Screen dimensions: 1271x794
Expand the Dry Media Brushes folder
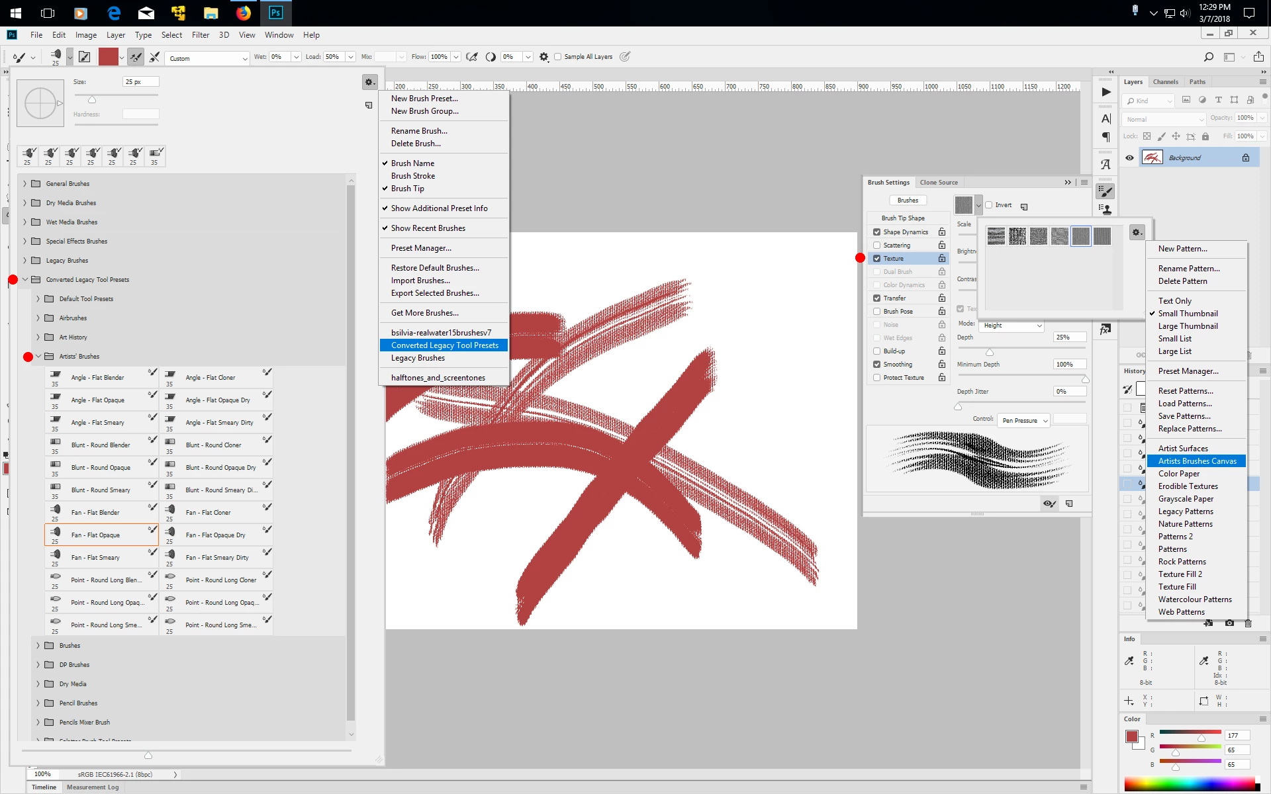(x=25, y=203)
